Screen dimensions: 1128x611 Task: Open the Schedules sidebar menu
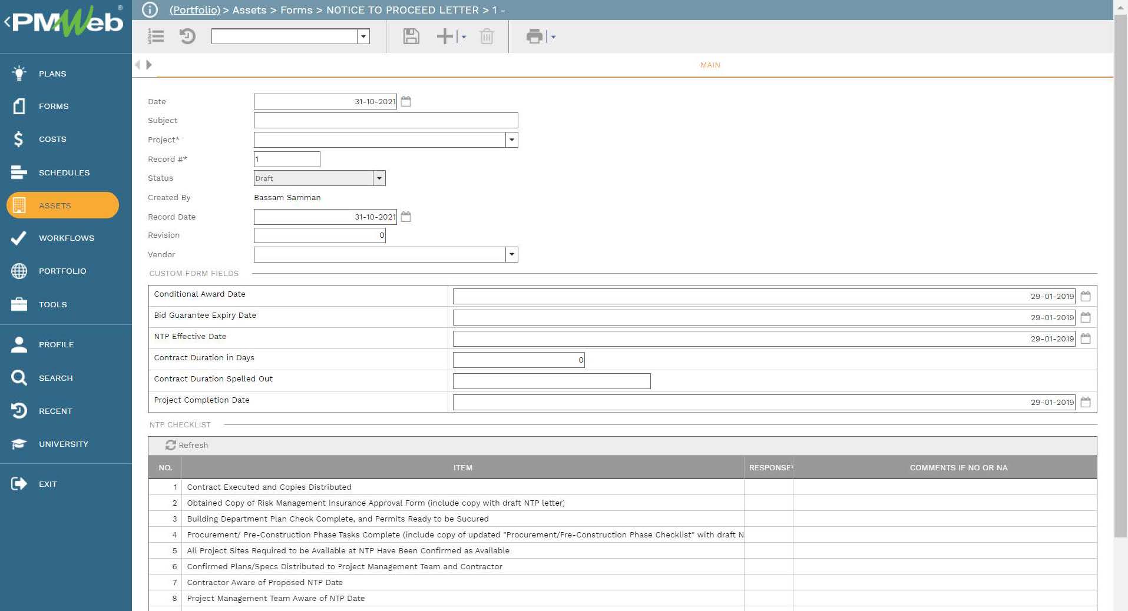click(x=64, y=172)
